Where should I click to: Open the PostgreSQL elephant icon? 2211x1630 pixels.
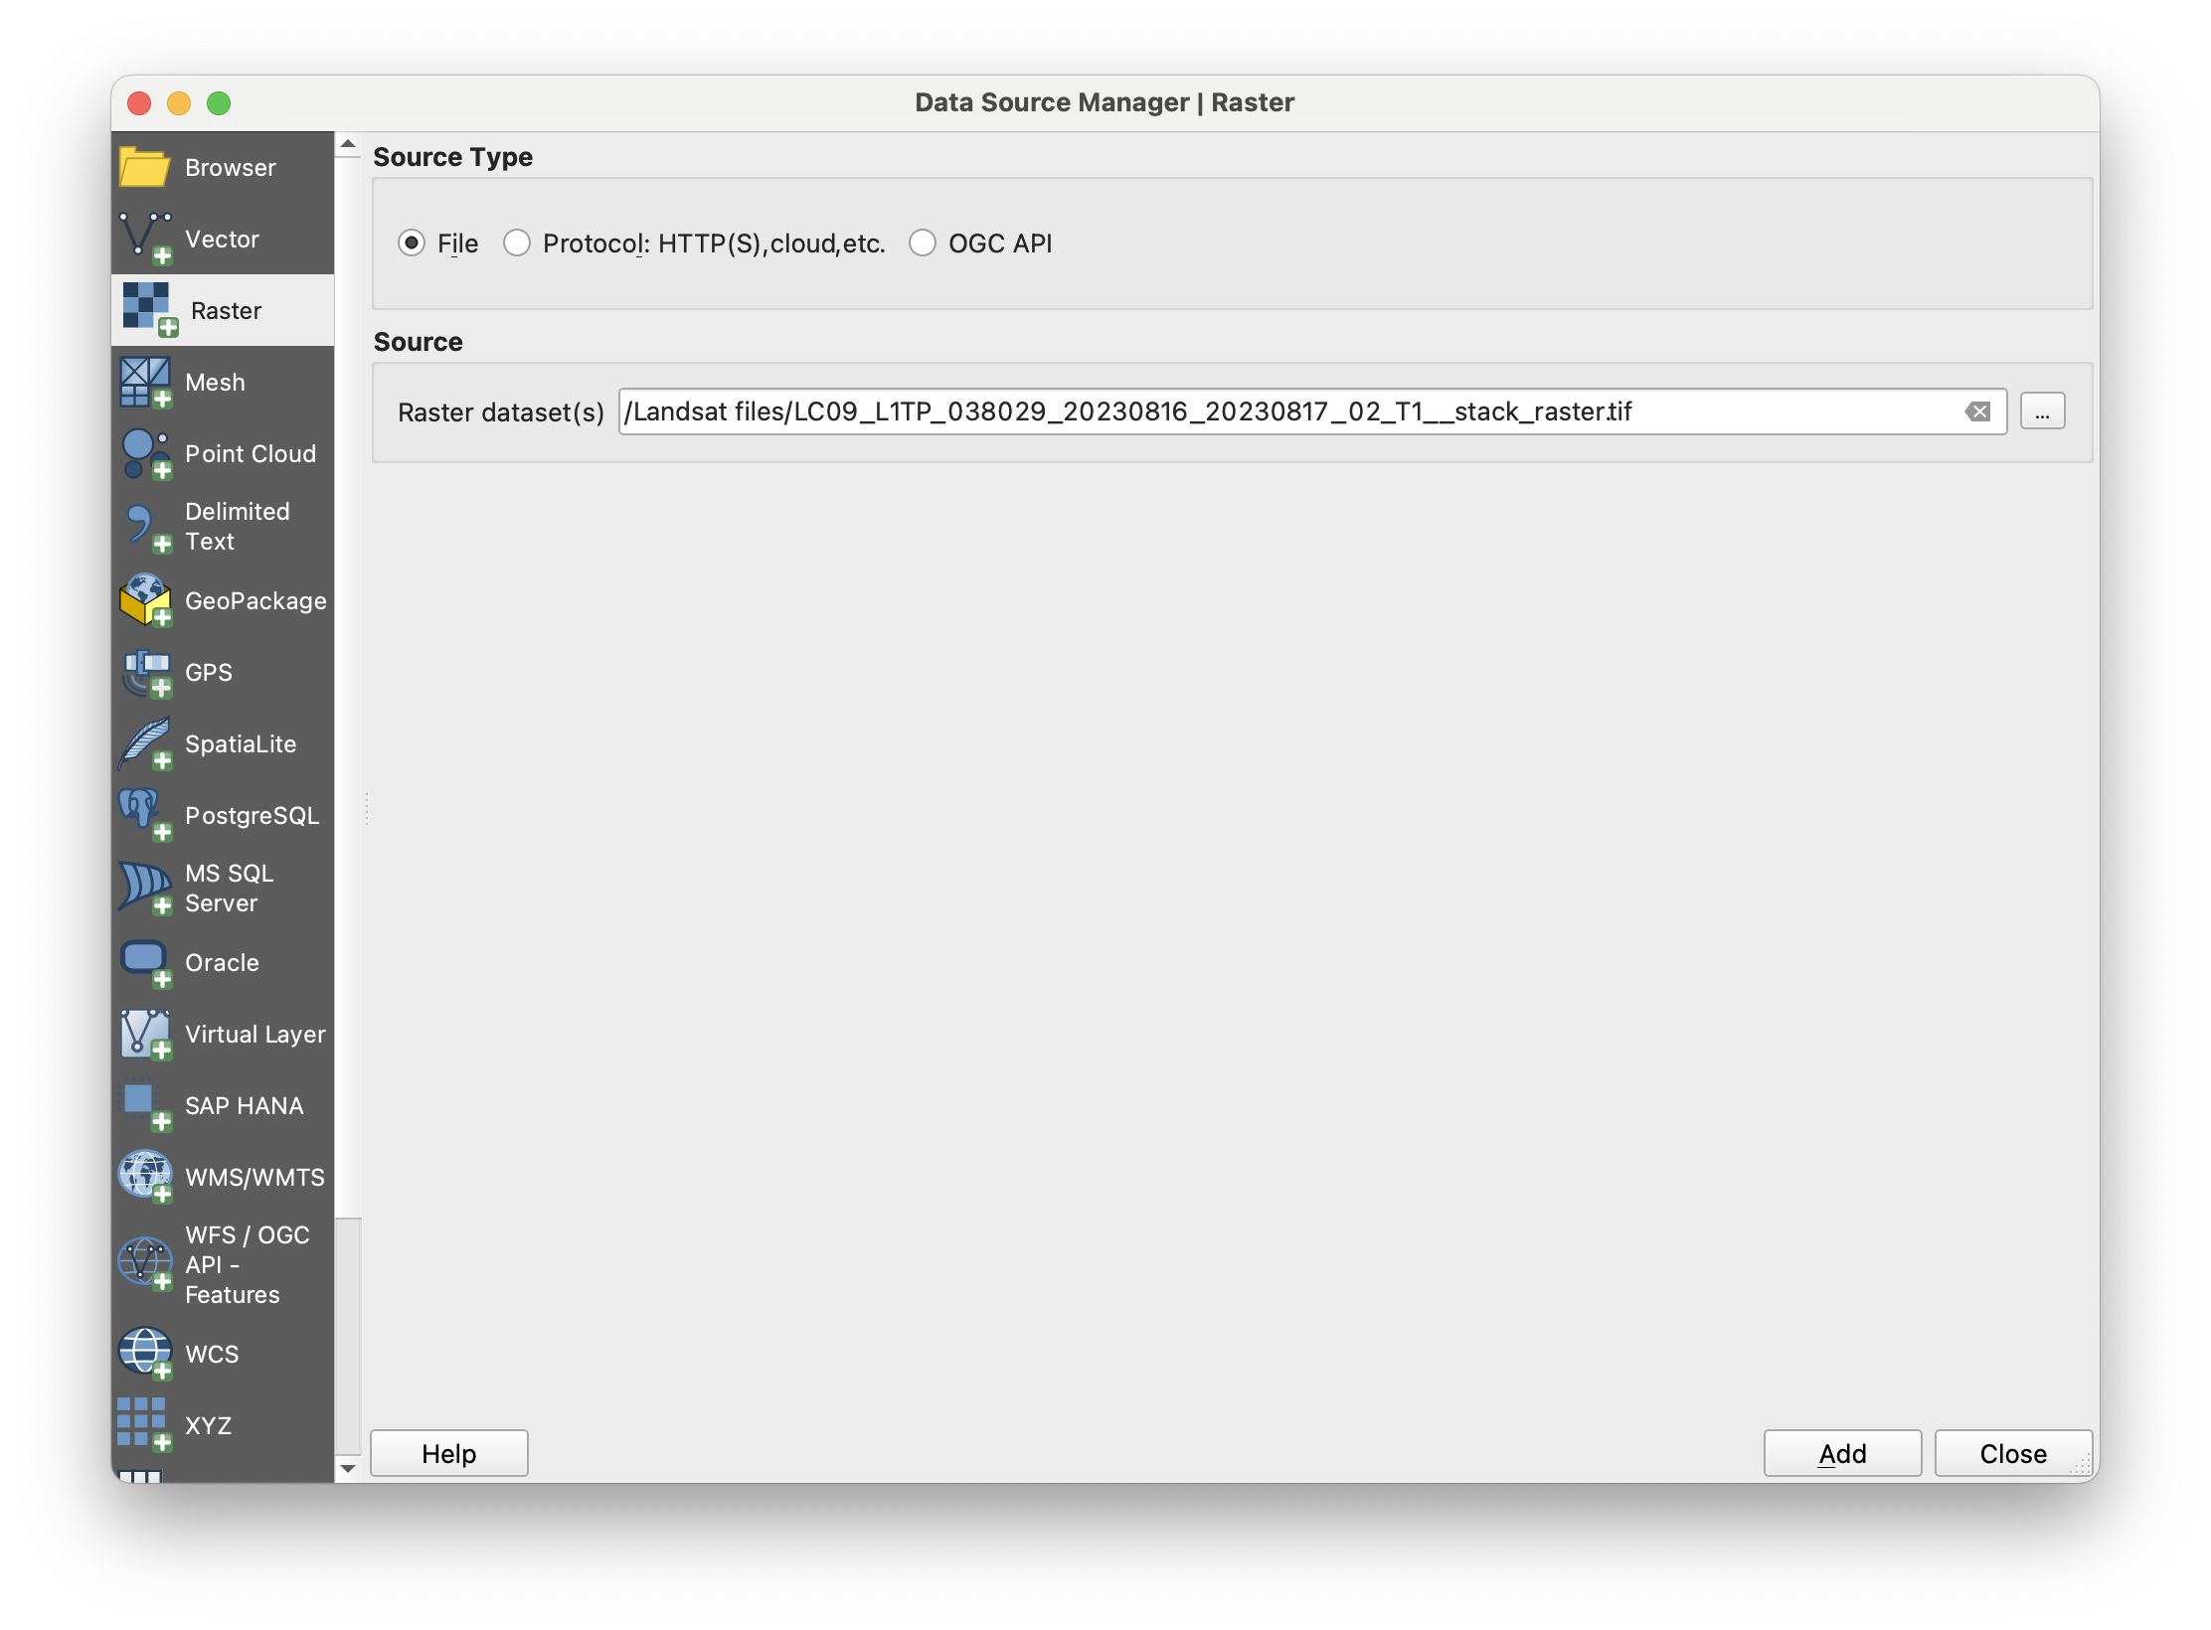pyautogui.click(x=145, y=815)
